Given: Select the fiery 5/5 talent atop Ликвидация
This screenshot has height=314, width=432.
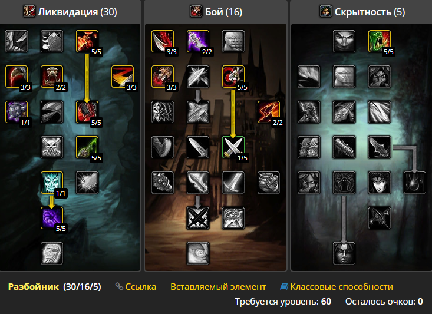Looking at the screenshot, I should coord(87,41).
